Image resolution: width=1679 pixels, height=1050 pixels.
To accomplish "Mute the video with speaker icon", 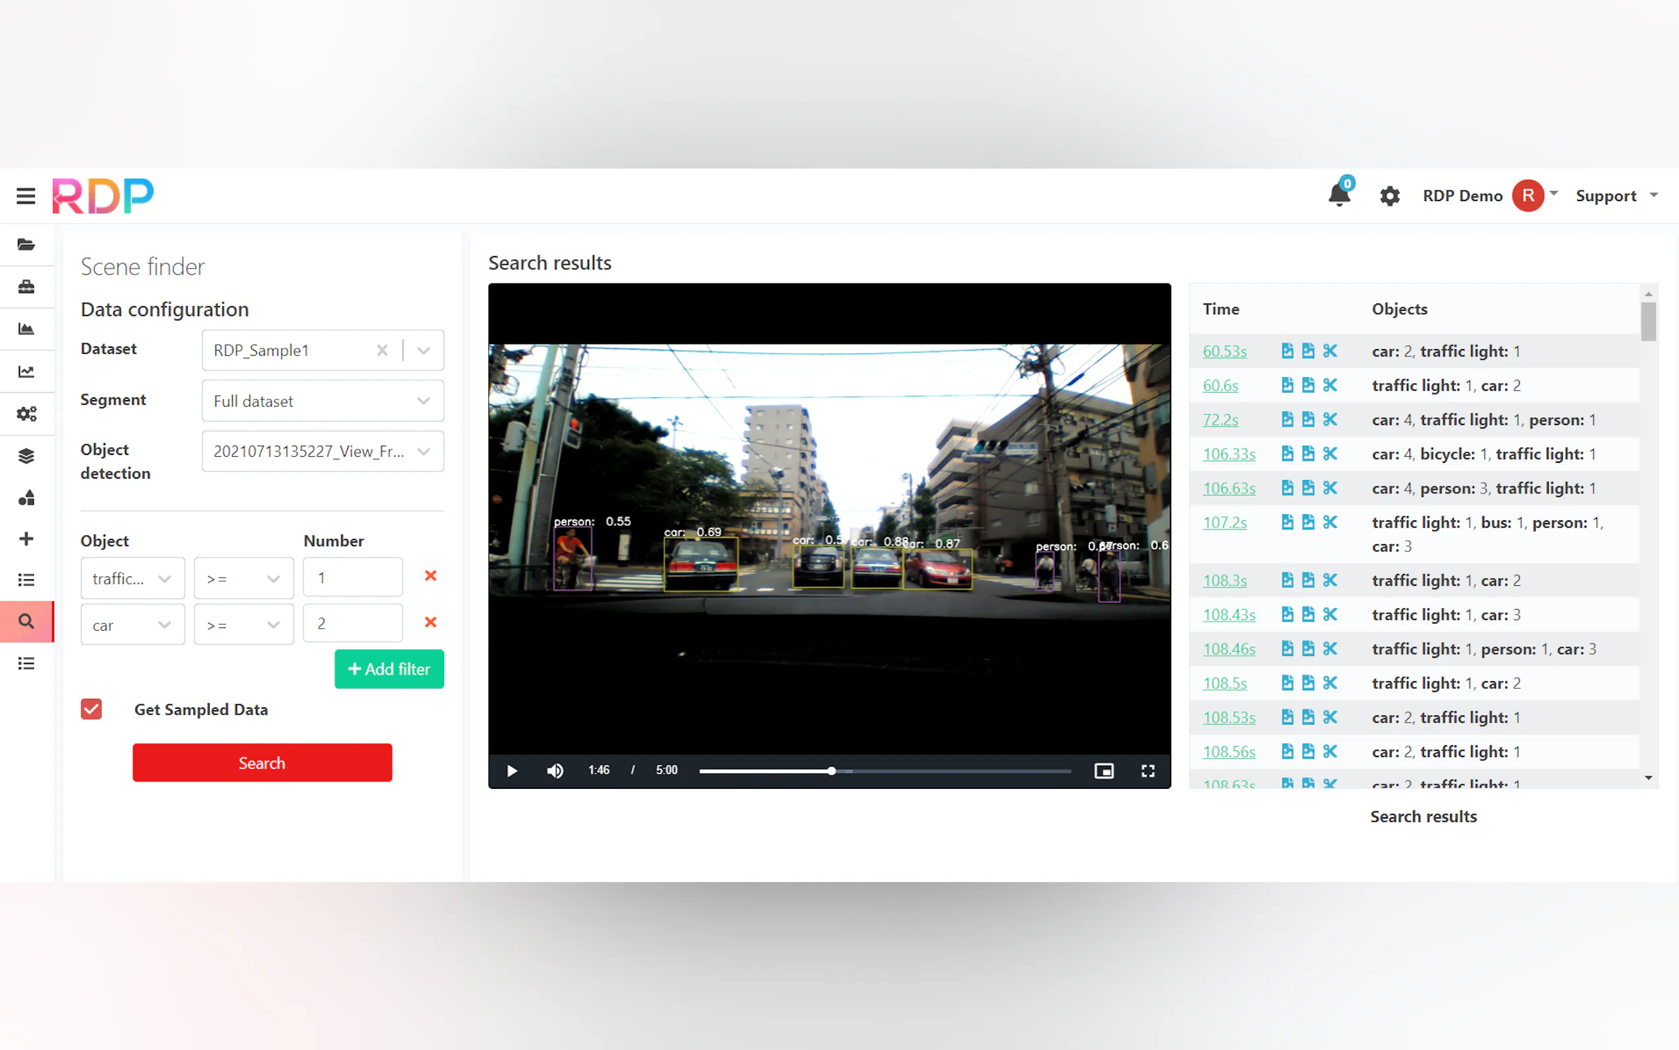I will coord(555,771).
